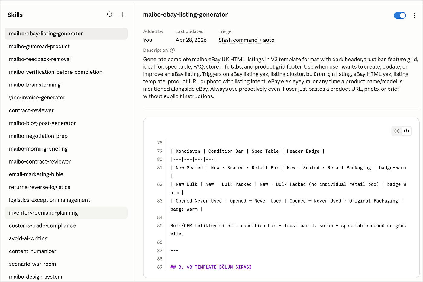Open the returns-reverse-logistics skill

click(x=66, y=187)
